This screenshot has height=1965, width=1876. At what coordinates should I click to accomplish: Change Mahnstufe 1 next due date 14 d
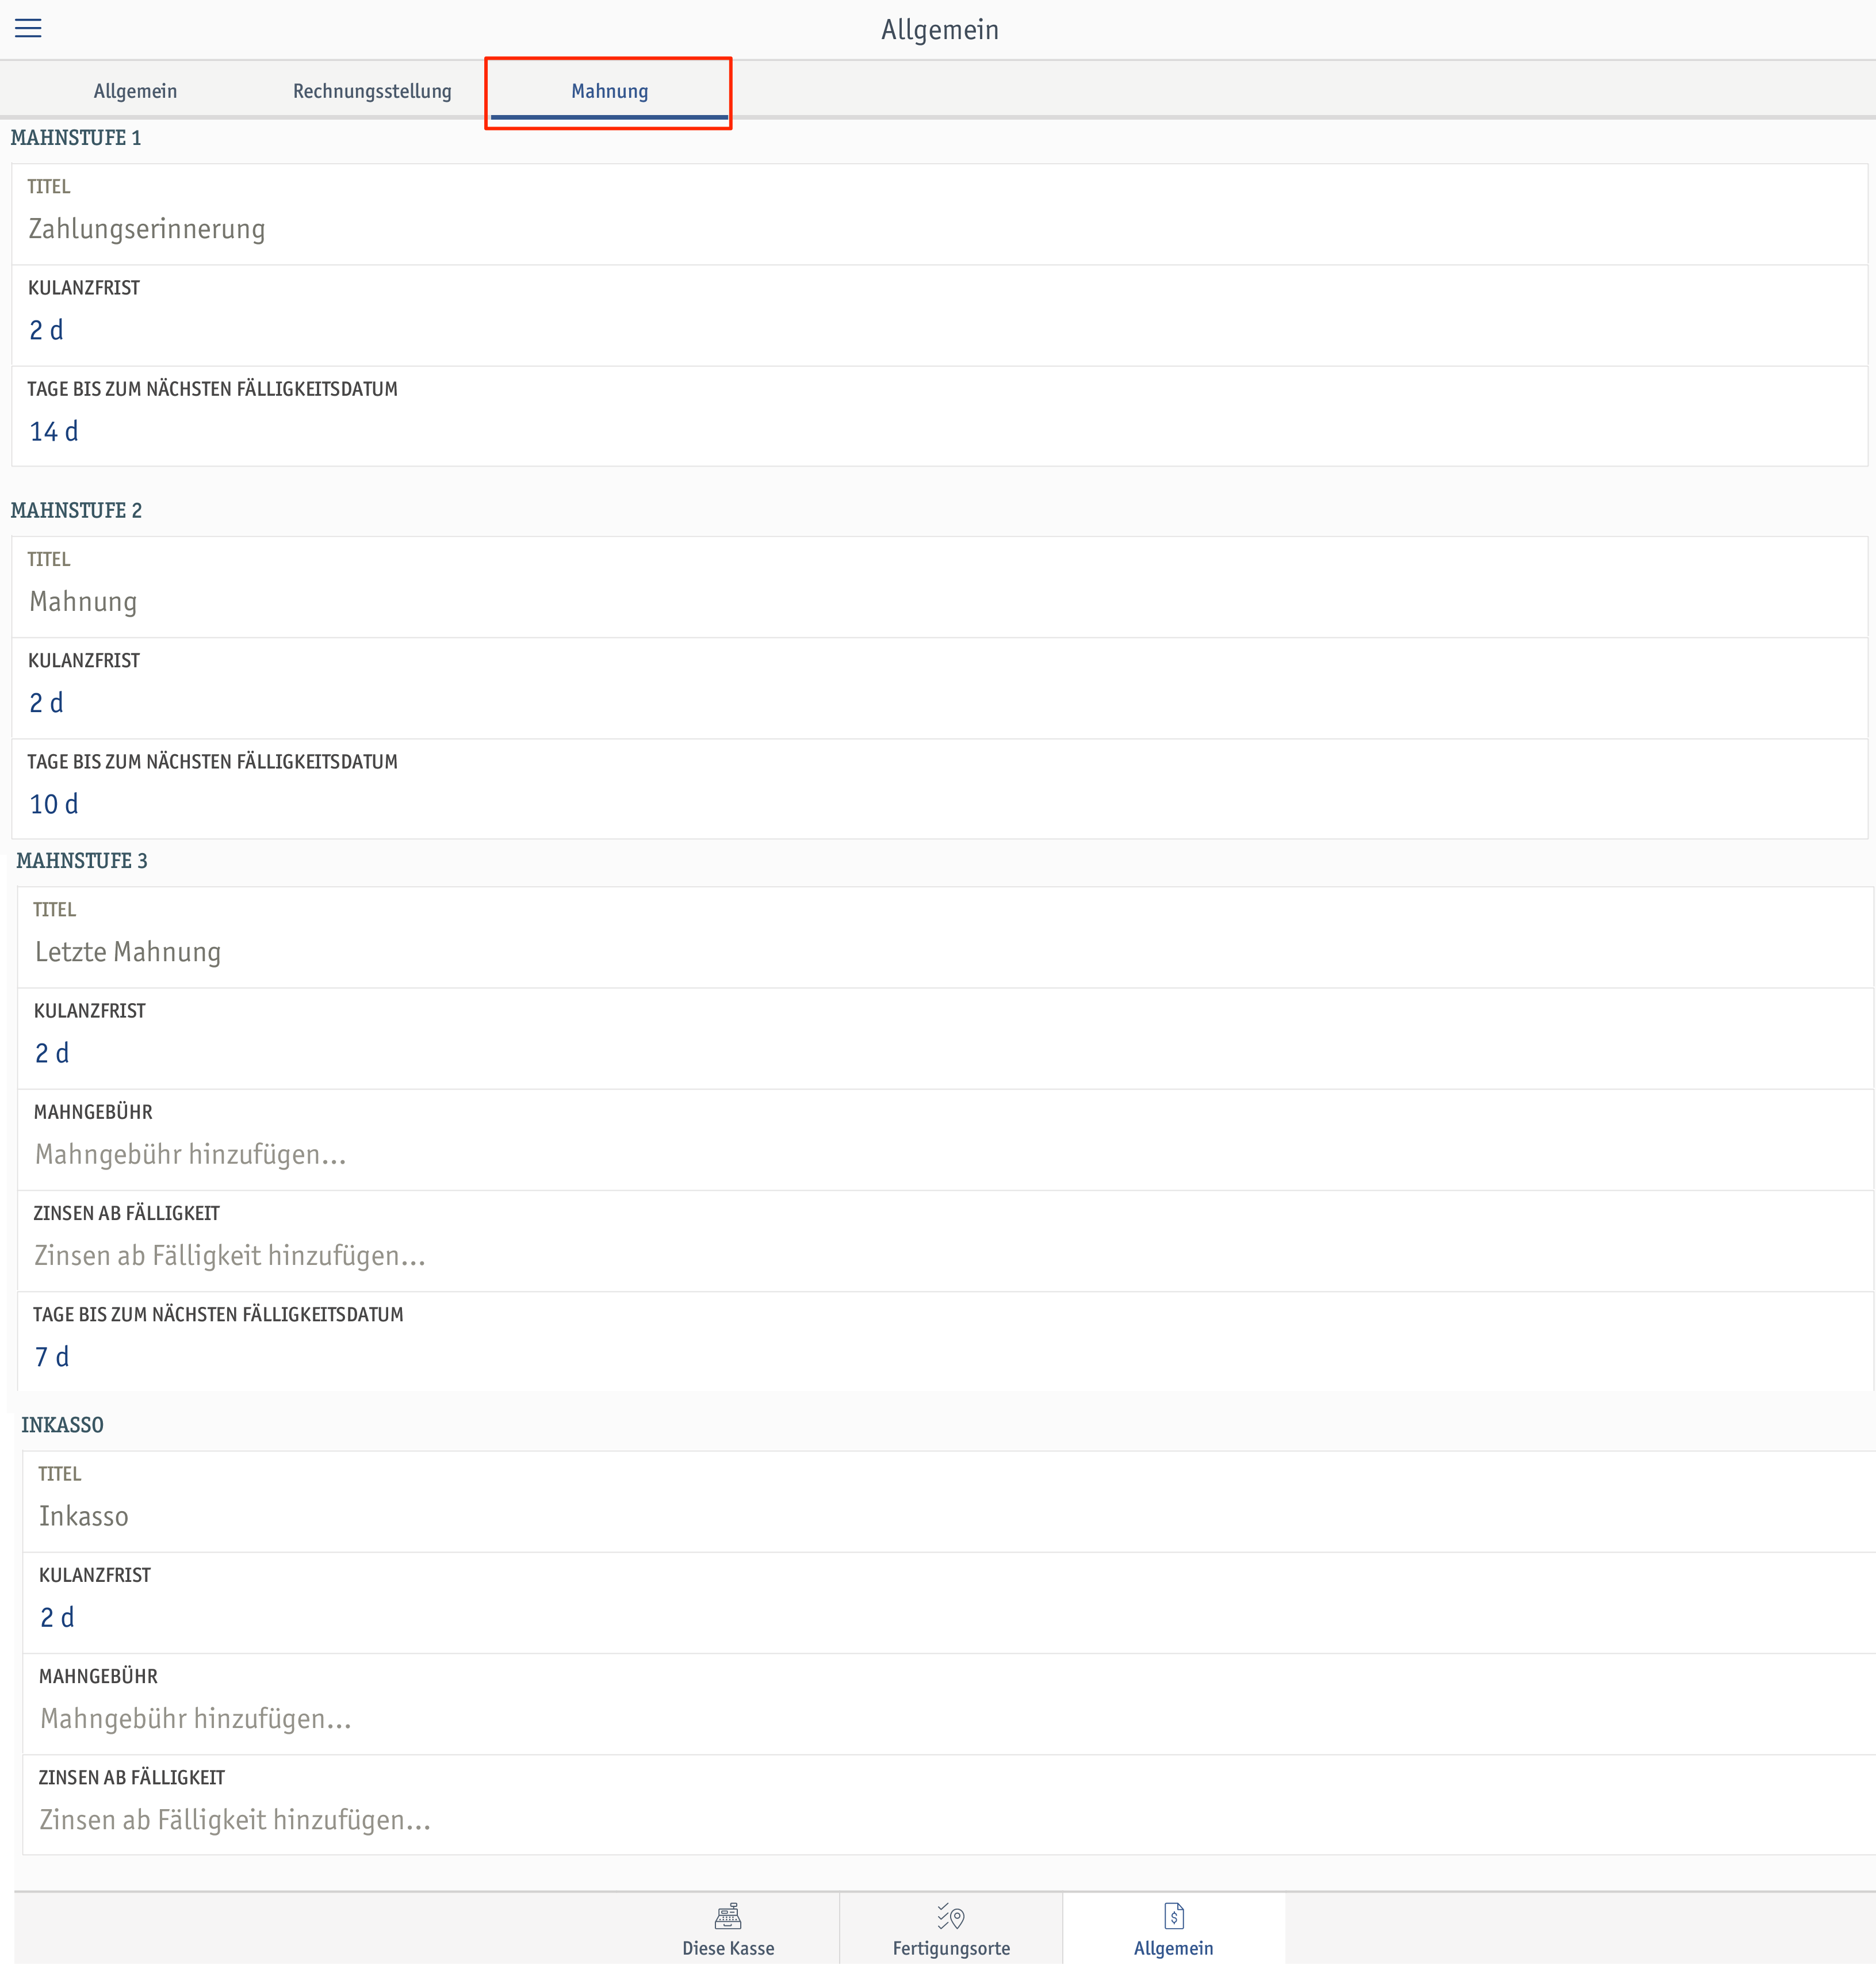pos(939,416)
